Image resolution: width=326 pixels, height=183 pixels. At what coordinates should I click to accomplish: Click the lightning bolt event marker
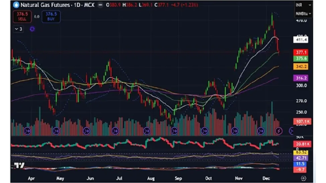[x=279, y=131]
